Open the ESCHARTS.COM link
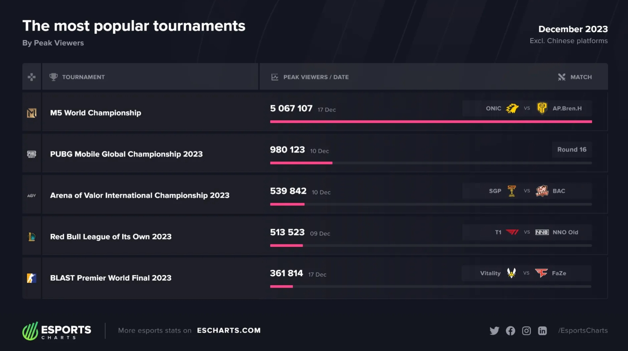Screen dimensions: 628x351 coord(229,331)
